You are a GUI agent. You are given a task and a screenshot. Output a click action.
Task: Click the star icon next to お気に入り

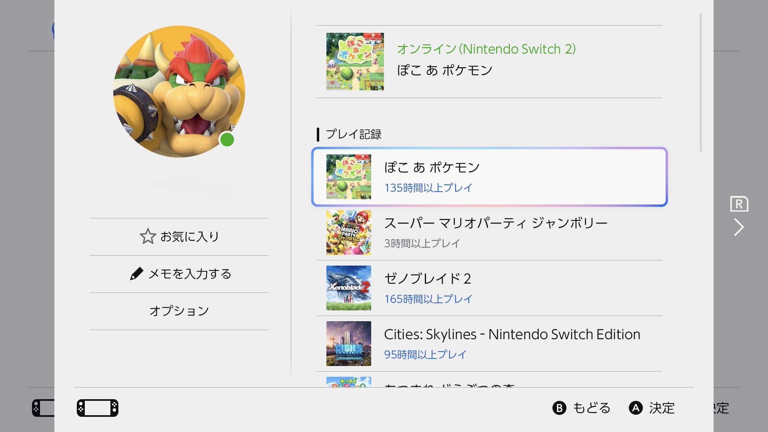148,236
